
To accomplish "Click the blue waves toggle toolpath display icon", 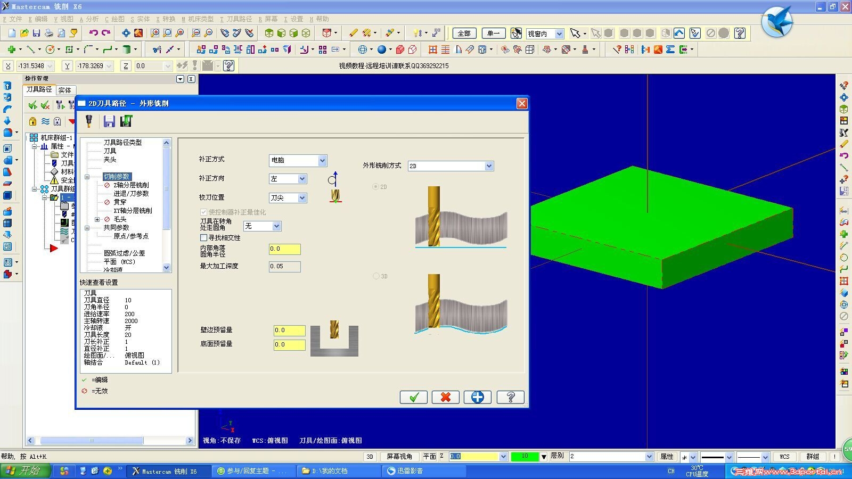I will (x=45, y=121).
